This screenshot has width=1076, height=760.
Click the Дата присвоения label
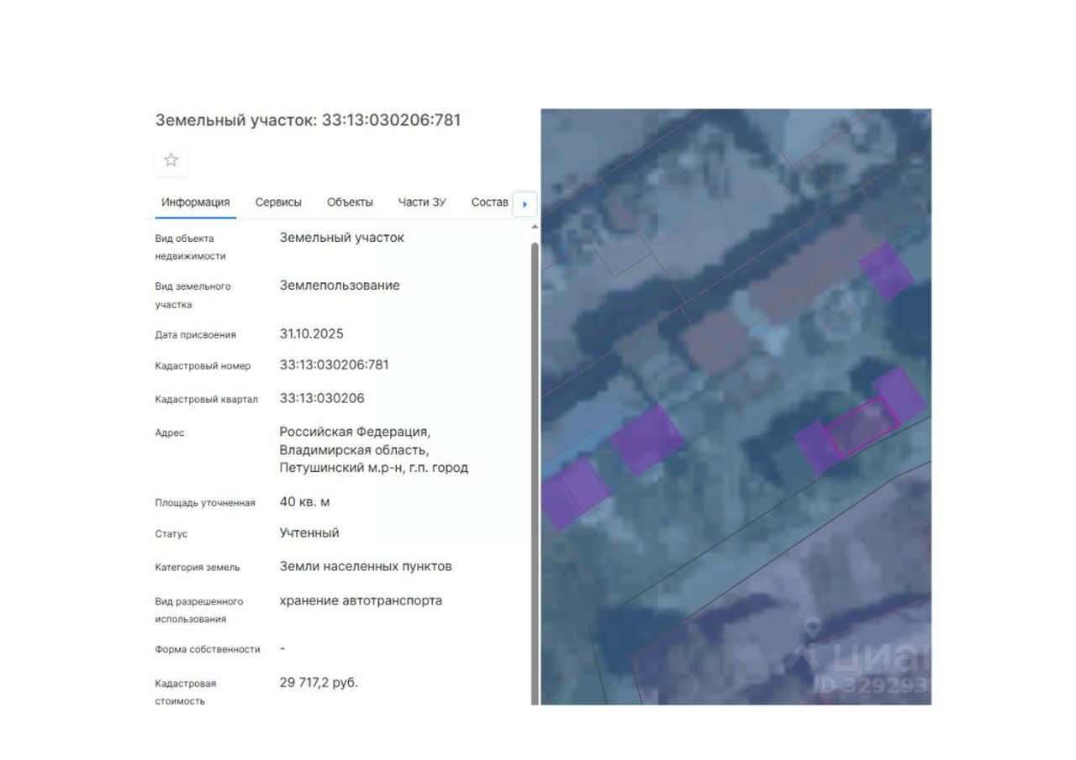(x=196, y=334)
